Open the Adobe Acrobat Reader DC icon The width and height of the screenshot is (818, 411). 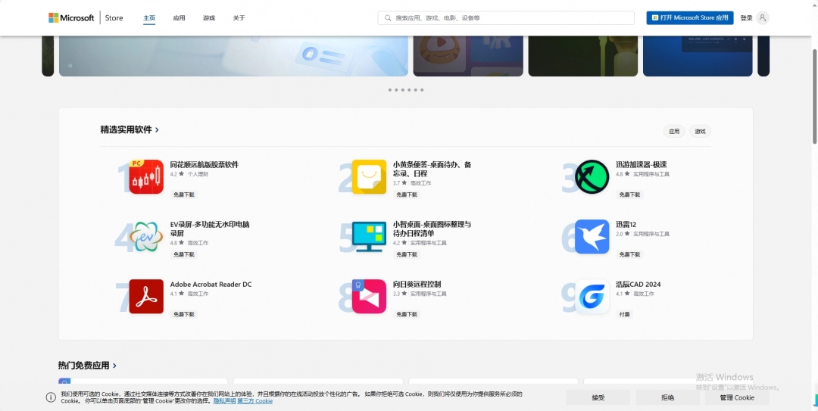click(146, 296)
